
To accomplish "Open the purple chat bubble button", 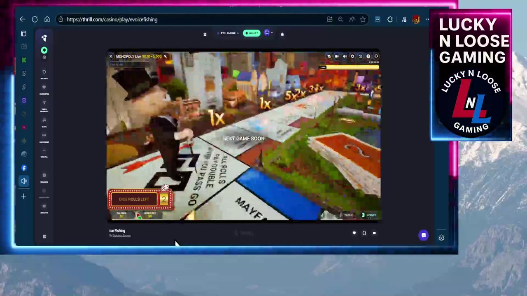I will coord(424,235).
